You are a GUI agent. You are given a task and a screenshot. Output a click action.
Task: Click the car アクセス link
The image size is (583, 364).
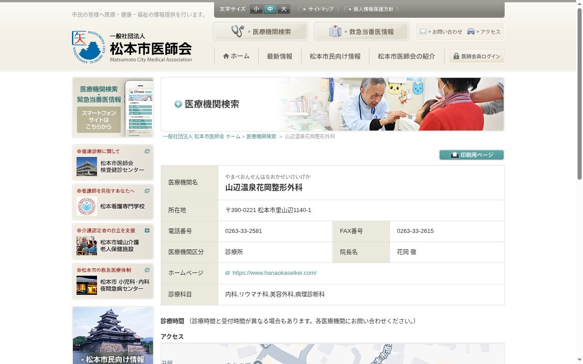coord(484,32)
